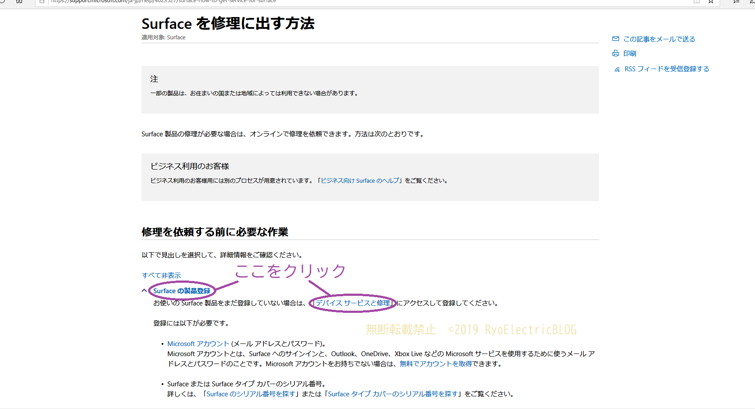Click the すべて非表示 link
755x409 pixels.
161,275
